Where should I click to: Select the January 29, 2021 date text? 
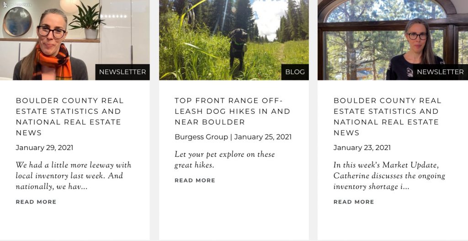point(44,148)
